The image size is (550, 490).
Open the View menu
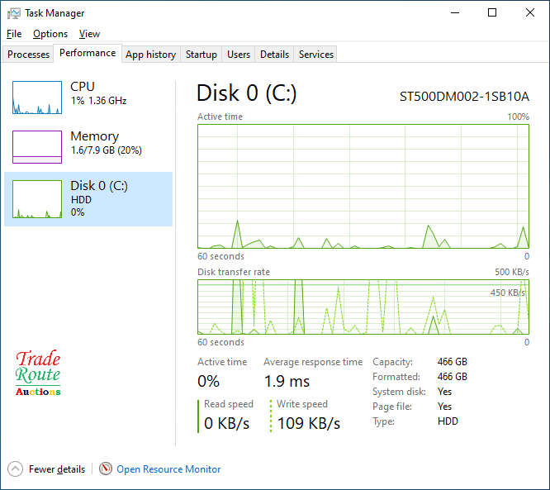tap(89, 34)
